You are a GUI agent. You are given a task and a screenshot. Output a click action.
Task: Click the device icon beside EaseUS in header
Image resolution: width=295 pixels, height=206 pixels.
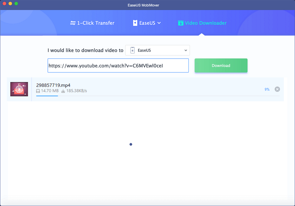tap(135, 23)
